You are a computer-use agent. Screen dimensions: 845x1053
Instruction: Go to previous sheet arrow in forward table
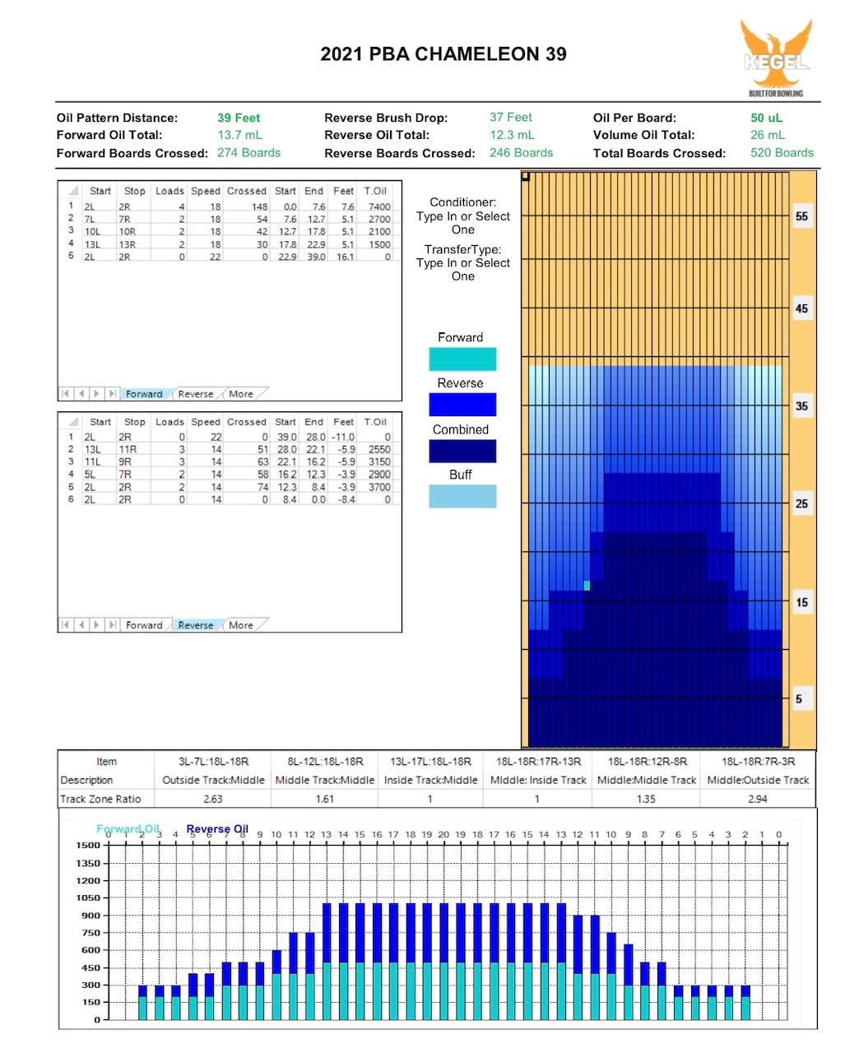point(81,394)
